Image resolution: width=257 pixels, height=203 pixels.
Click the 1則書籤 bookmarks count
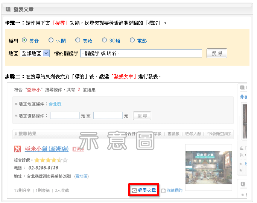[x=43, y=190]
